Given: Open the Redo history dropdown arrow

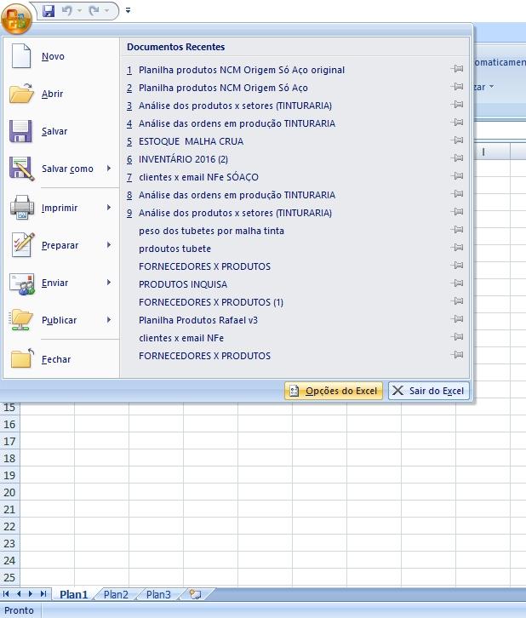Looking at the screenshot, I should pos(106,11).
